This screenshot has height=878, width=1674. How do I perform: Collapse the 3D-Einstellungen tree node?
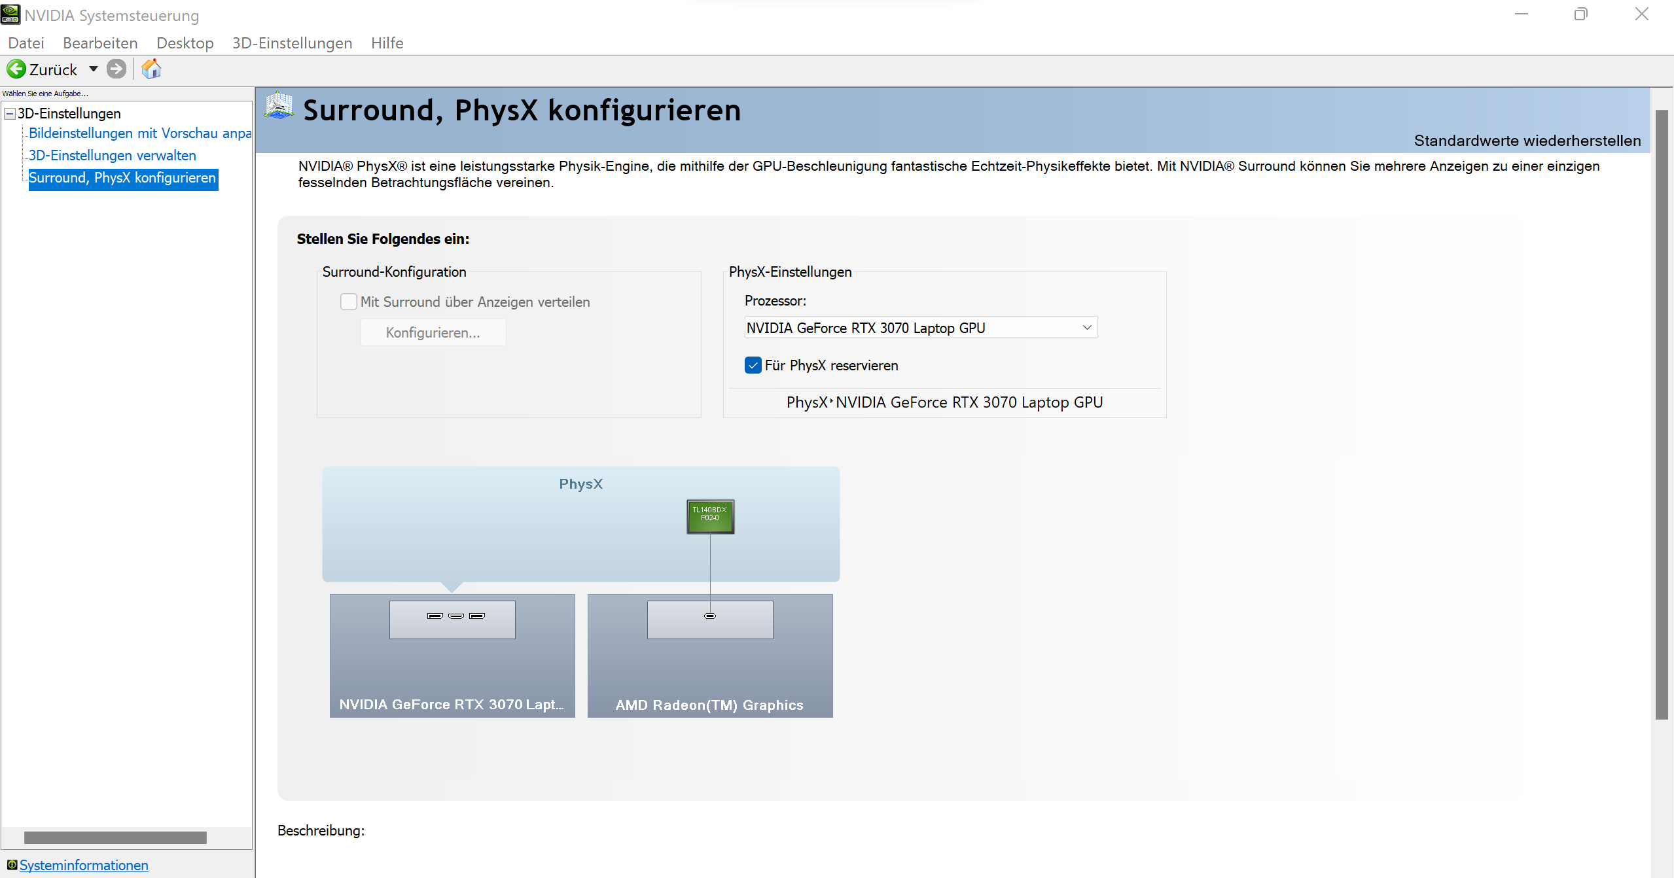point(10,114)
